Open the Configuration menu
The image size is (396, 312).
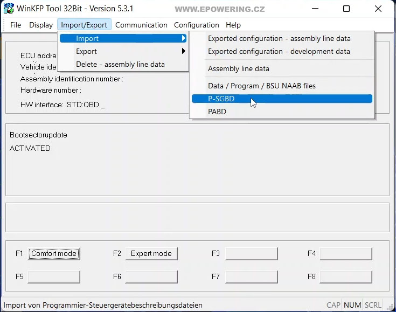197,25
